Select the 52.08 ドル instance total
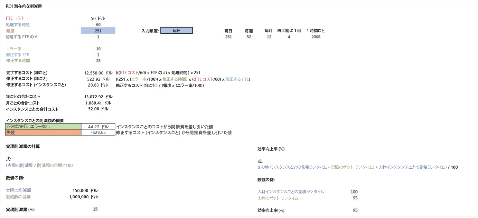478x218 pixels. coord(98,109)
